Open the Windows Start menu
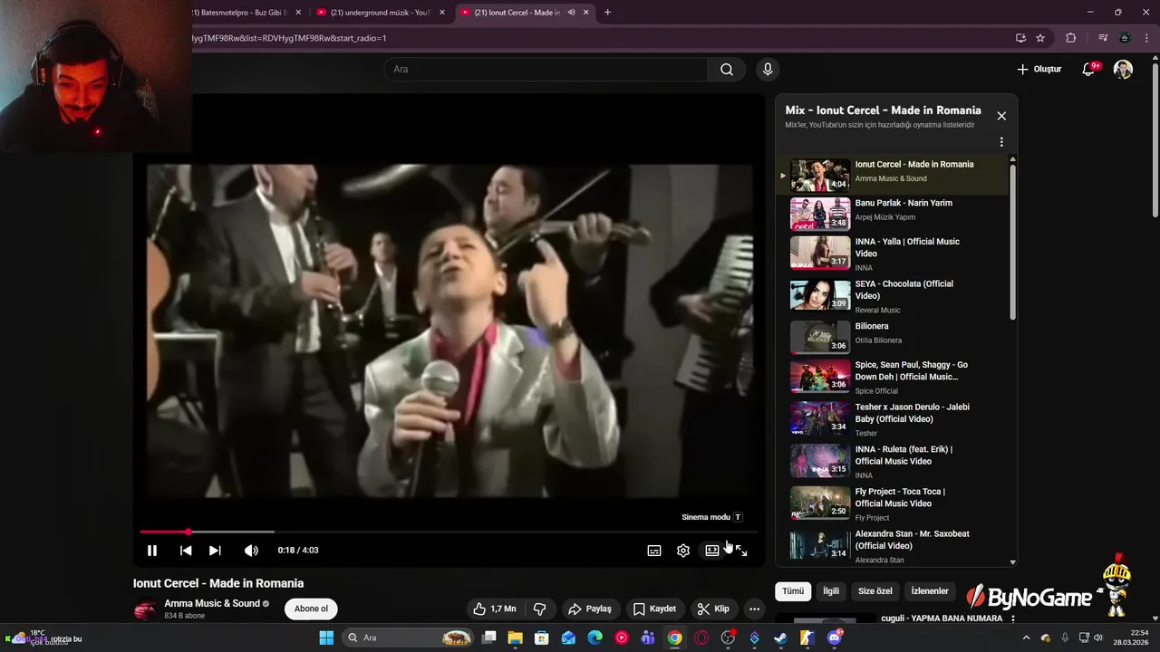The image size is (1160, 652). [326, 638]
